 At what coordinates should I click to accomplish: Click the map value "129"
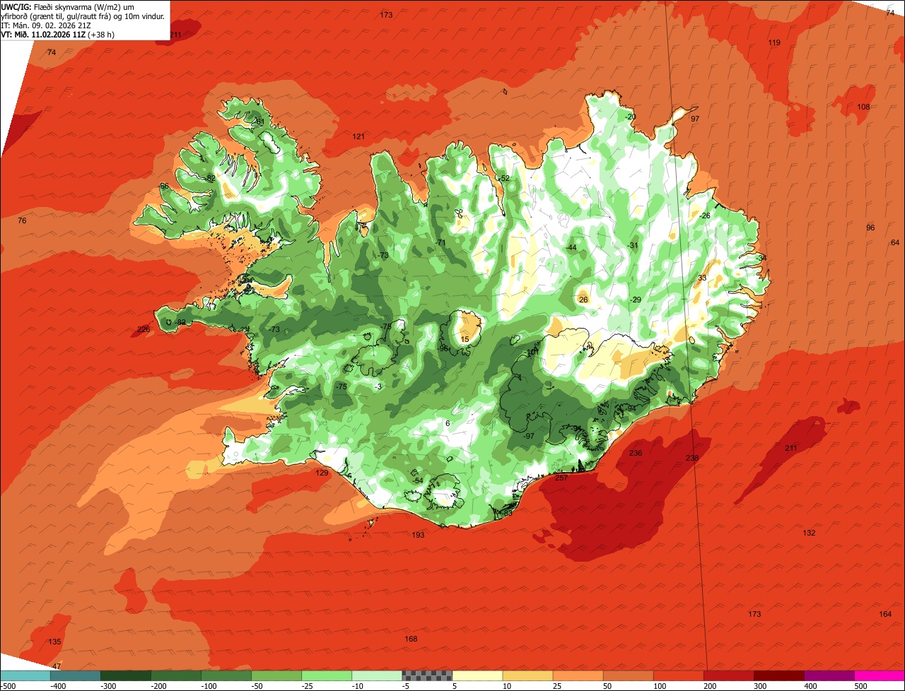[322, 473]
